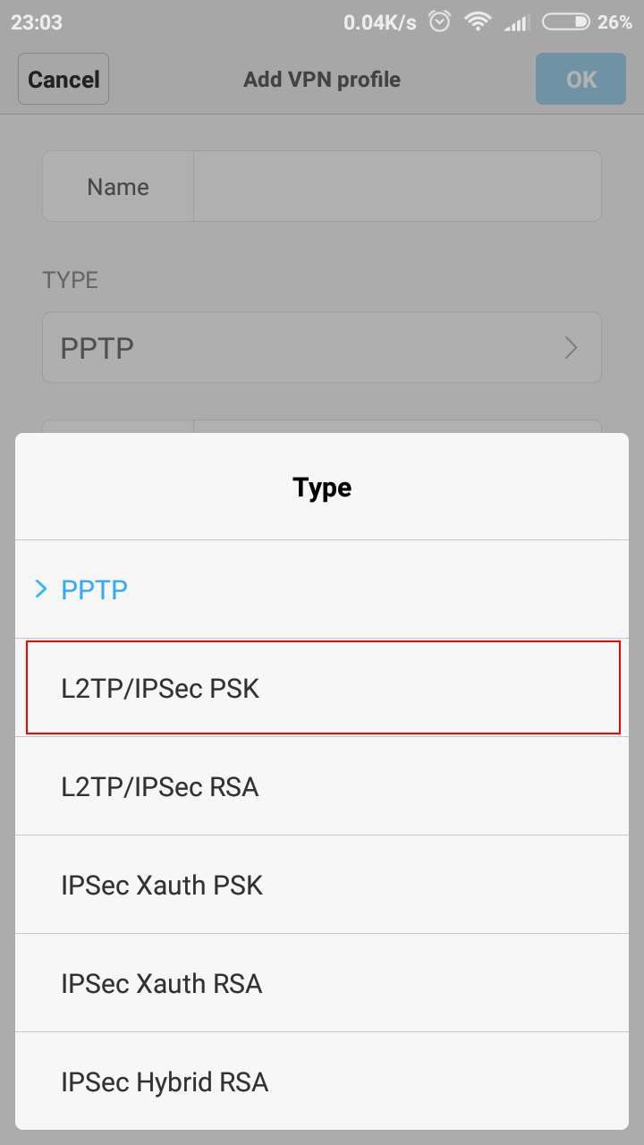The height and width of the screenshot is (1145, 644).
Task: Select IPSec Xauth RSA type
Action: 322,983
